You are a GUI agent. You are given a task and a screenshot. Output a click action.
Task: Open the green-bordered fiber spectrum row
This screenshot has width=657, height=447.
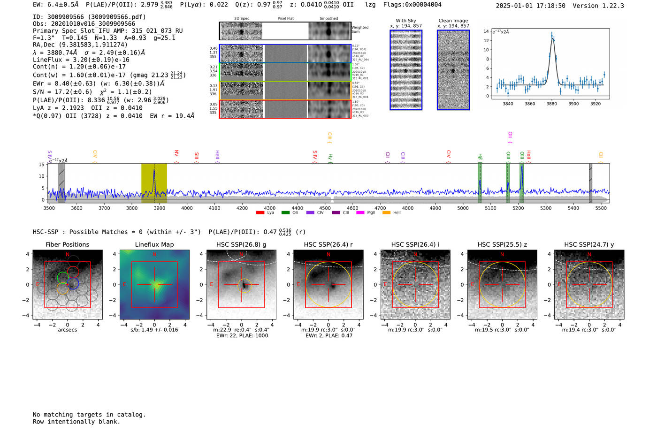(x=285, y=72)
